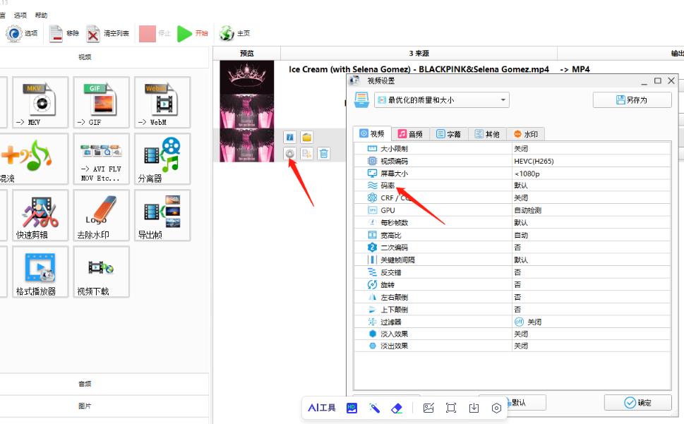The width and height of the screenshot is (684, 424).
Task: Select the 关键帧间隔 keyframe interval row
Action: click(512, 260)
